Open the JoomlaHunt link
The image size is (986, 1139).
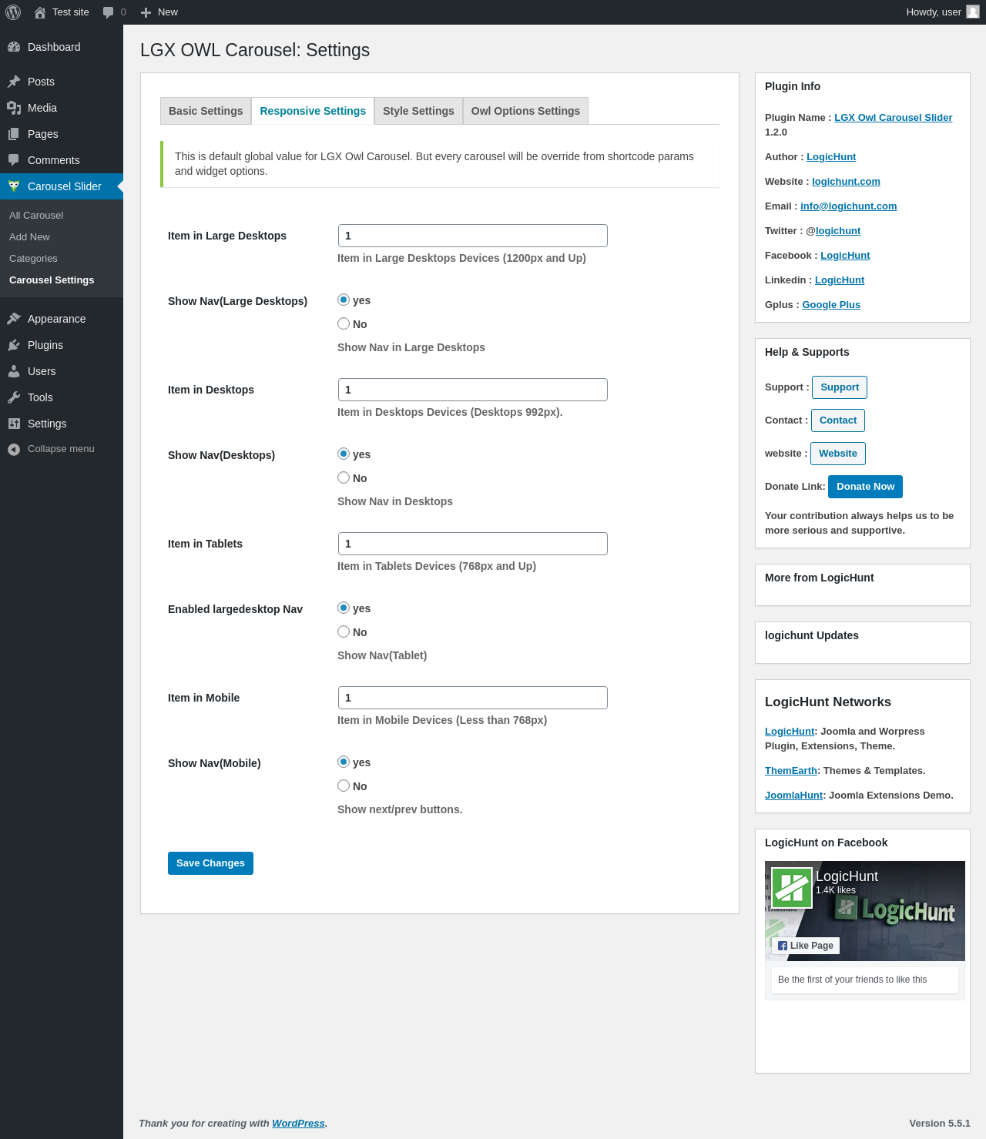tap(794, 796)
